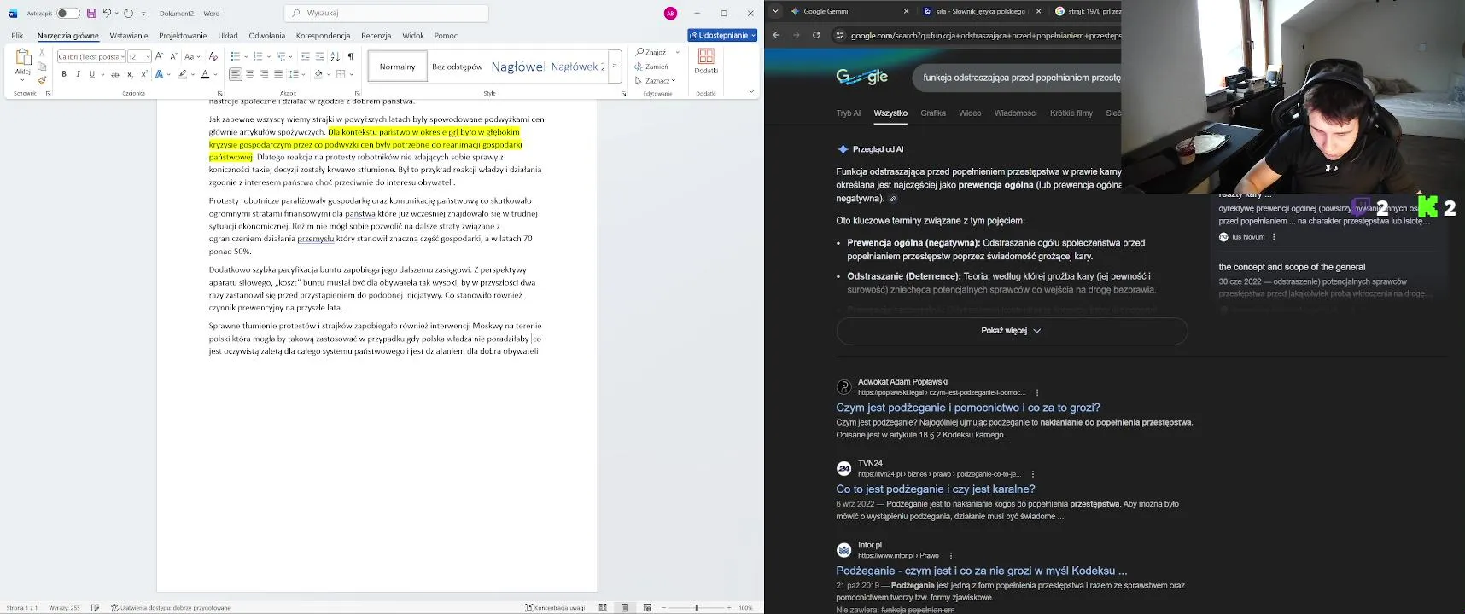The image size is (1465, 614).
Task: Click Znajdź to find text
Action: point(651,52)
